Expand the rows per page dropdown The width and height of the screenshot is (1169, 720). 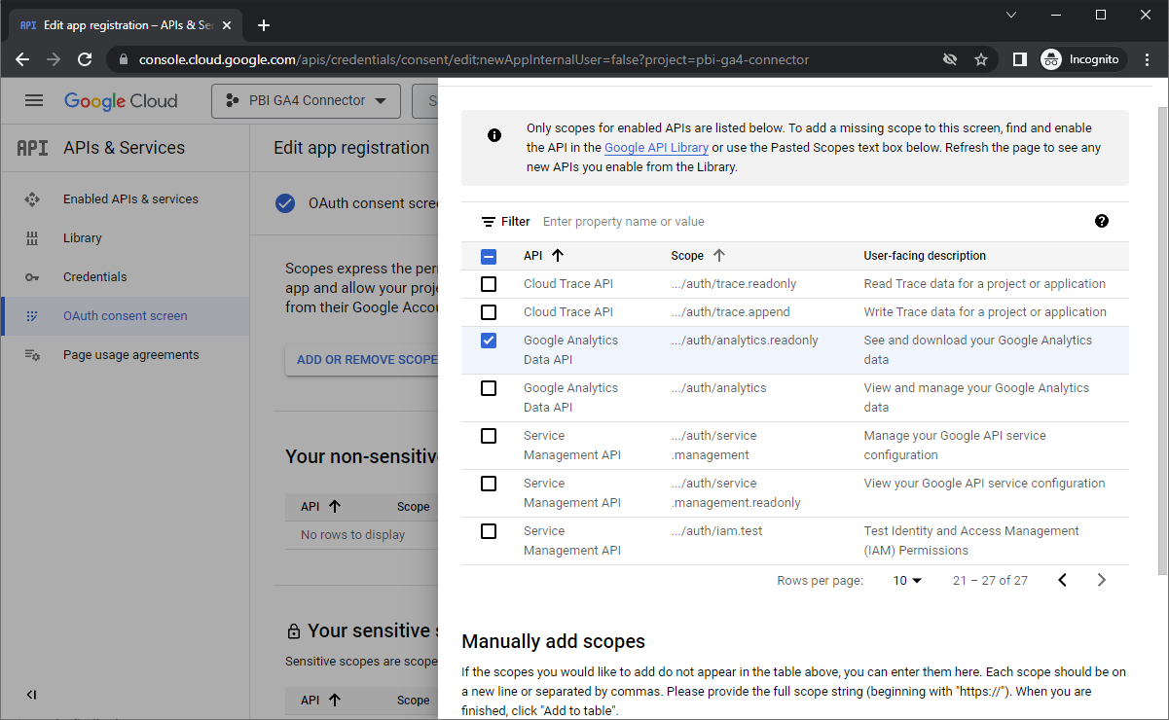[907, 580]
